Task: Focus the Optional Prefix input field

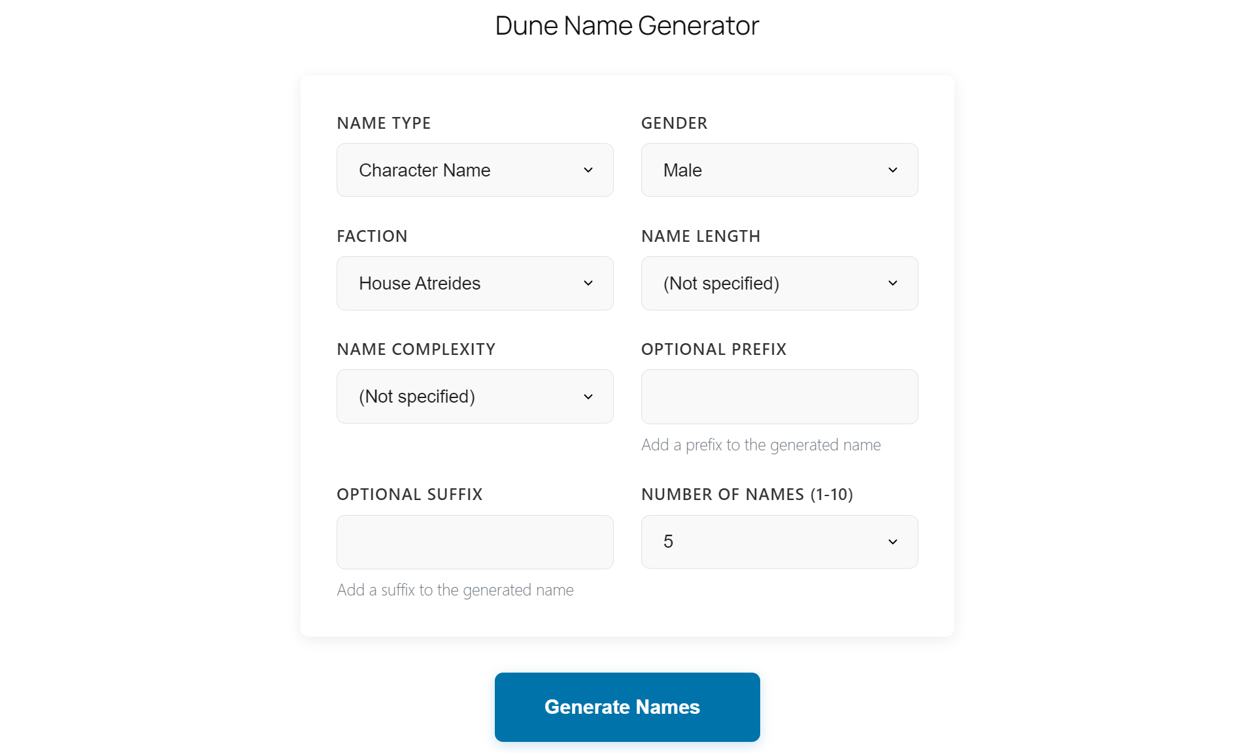Action: click(x=779, y=396)
